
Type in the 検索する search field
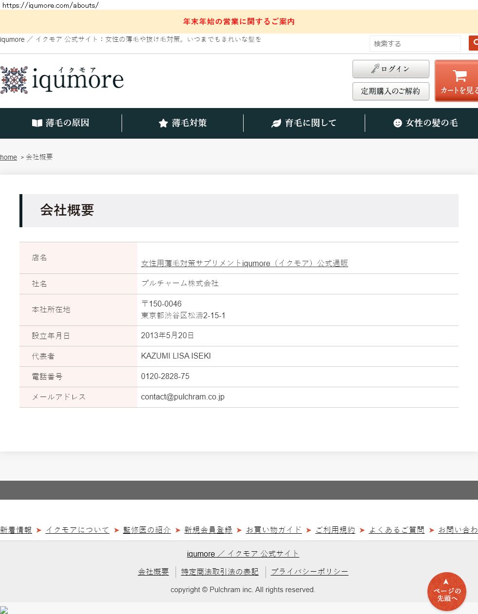click(414, 44)
